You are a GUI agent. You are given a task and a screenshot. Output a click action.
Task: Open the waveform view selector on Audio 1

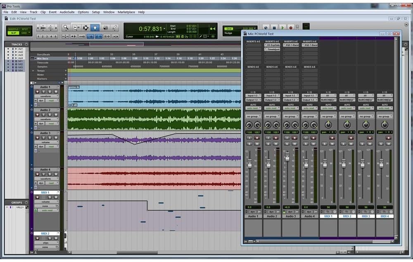(x=45, y=96)
